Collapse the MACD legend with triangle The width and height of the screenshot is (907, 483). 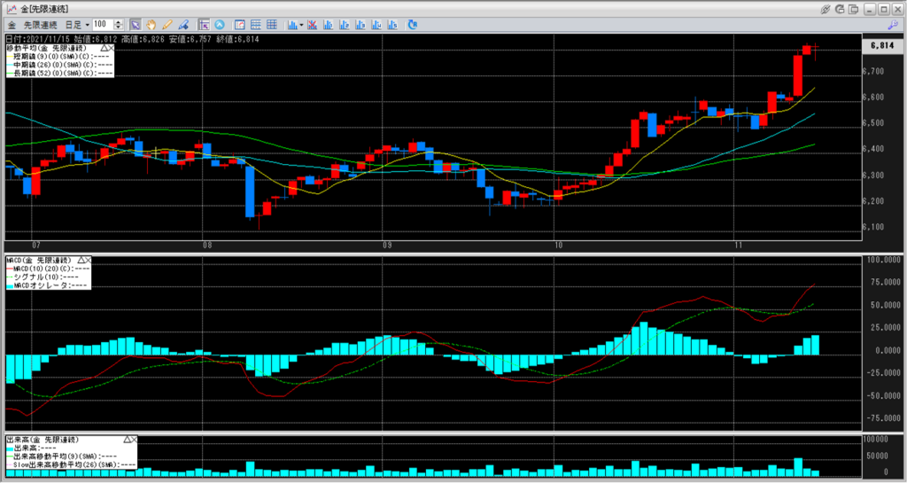80,261
